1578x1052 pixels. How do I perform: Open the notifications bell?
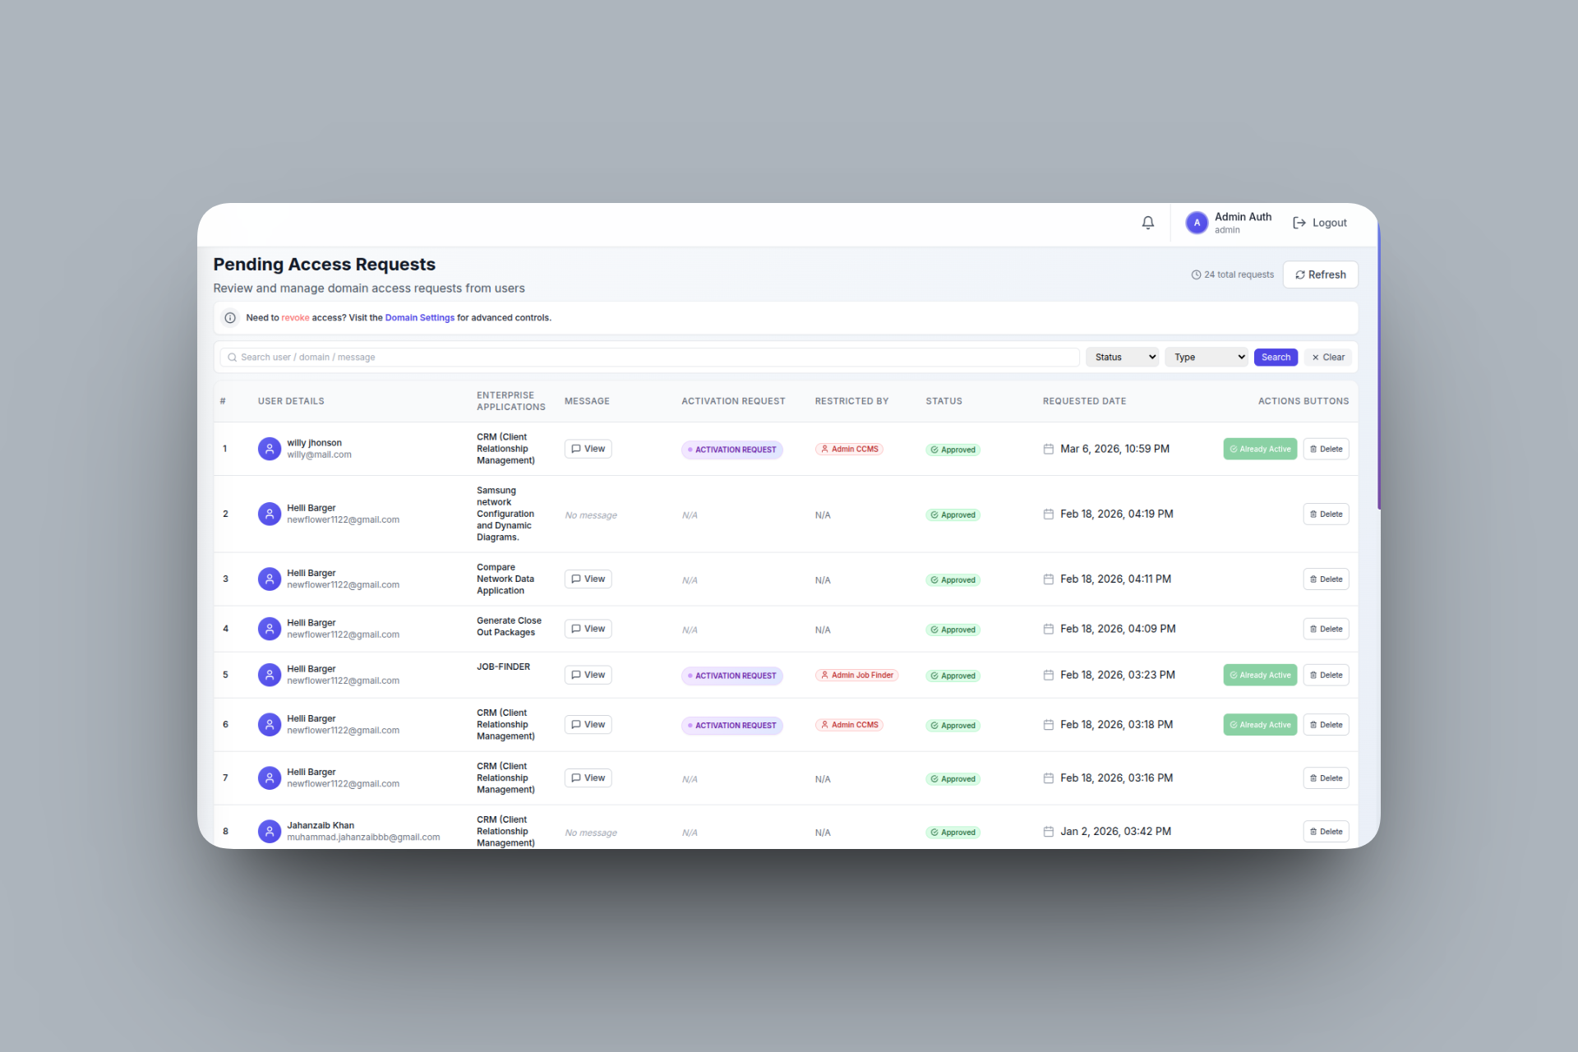[x=1148, y=223]
